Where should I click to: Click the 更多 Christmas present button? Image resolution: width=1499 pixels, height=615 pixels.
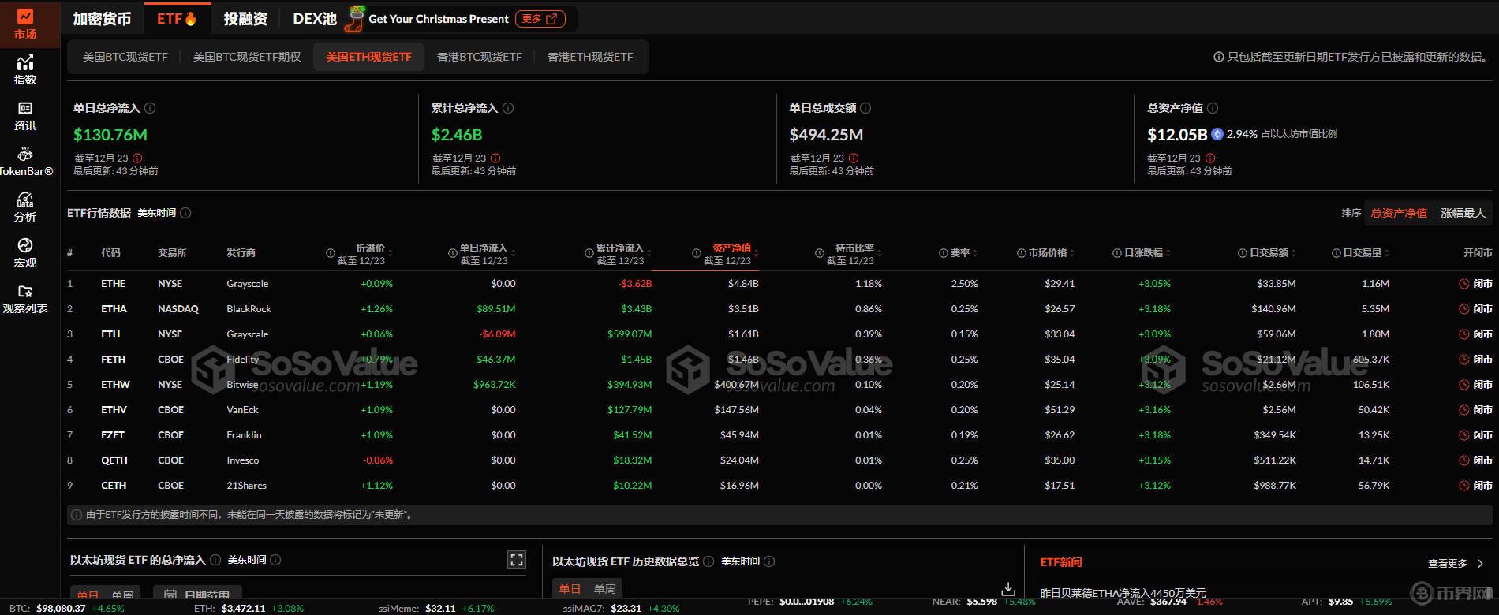click(x=540, y=19)
